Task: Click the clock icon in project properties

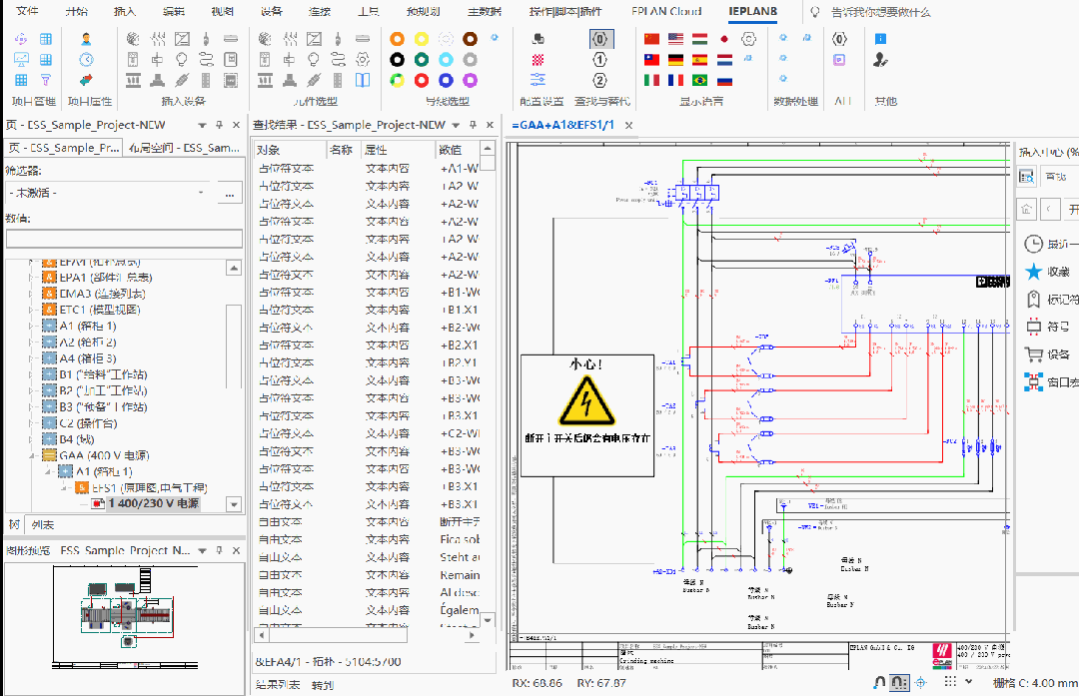Action: [x=86, y=60]
